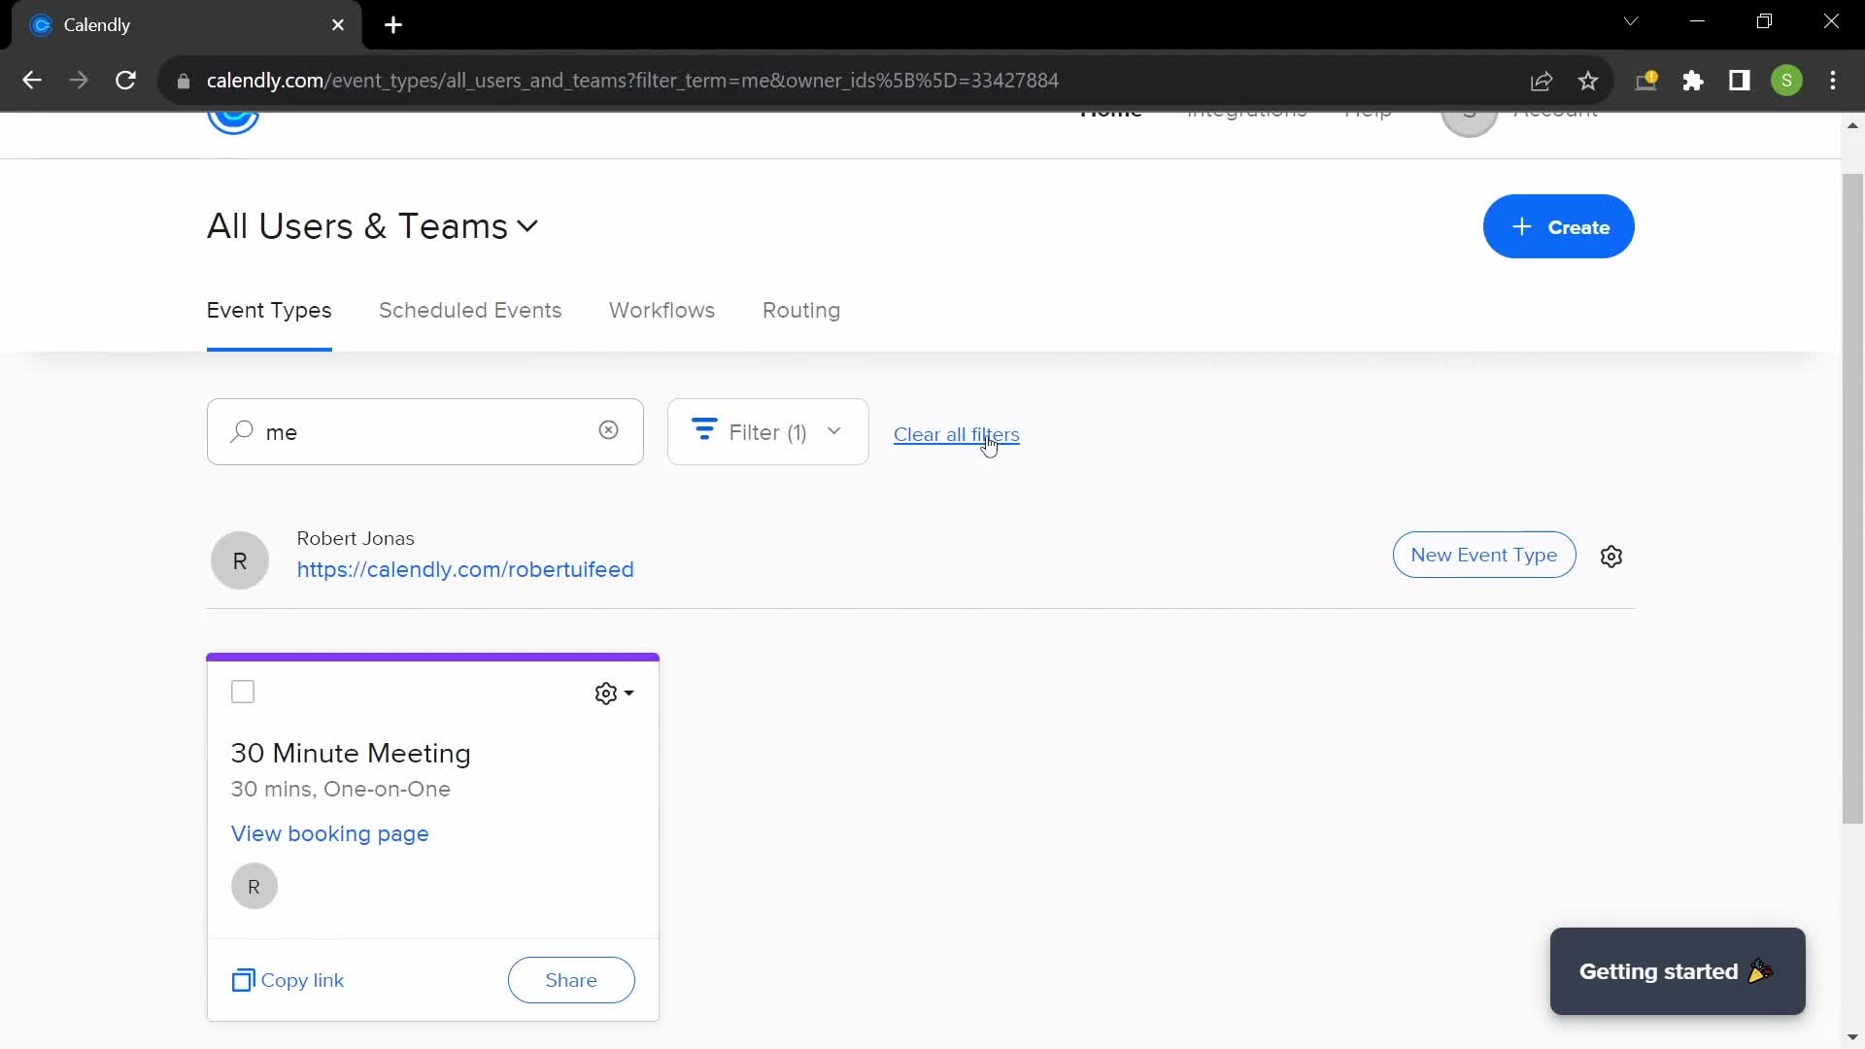Bookmark this page with the star icon
This screenshot has width=1865, height=1049.
(x=1588, y=81)
